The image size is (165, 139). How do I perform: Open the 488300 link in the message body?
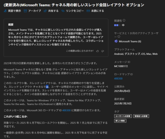(66, 110)
